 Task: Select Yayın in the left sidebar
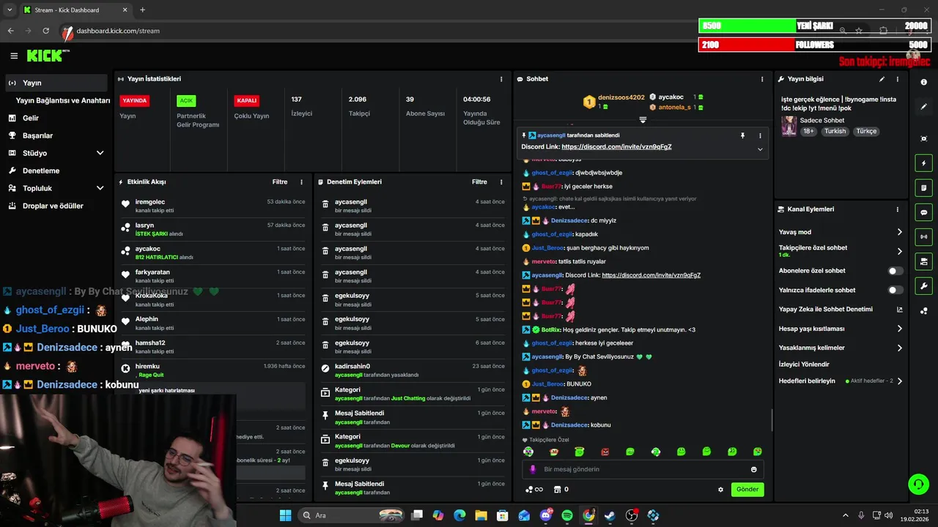pos(56,83)
